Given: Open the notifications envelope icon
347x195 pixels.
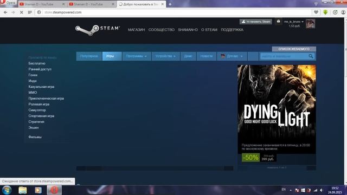Looking at the screenshot, I should coord(278,22).
